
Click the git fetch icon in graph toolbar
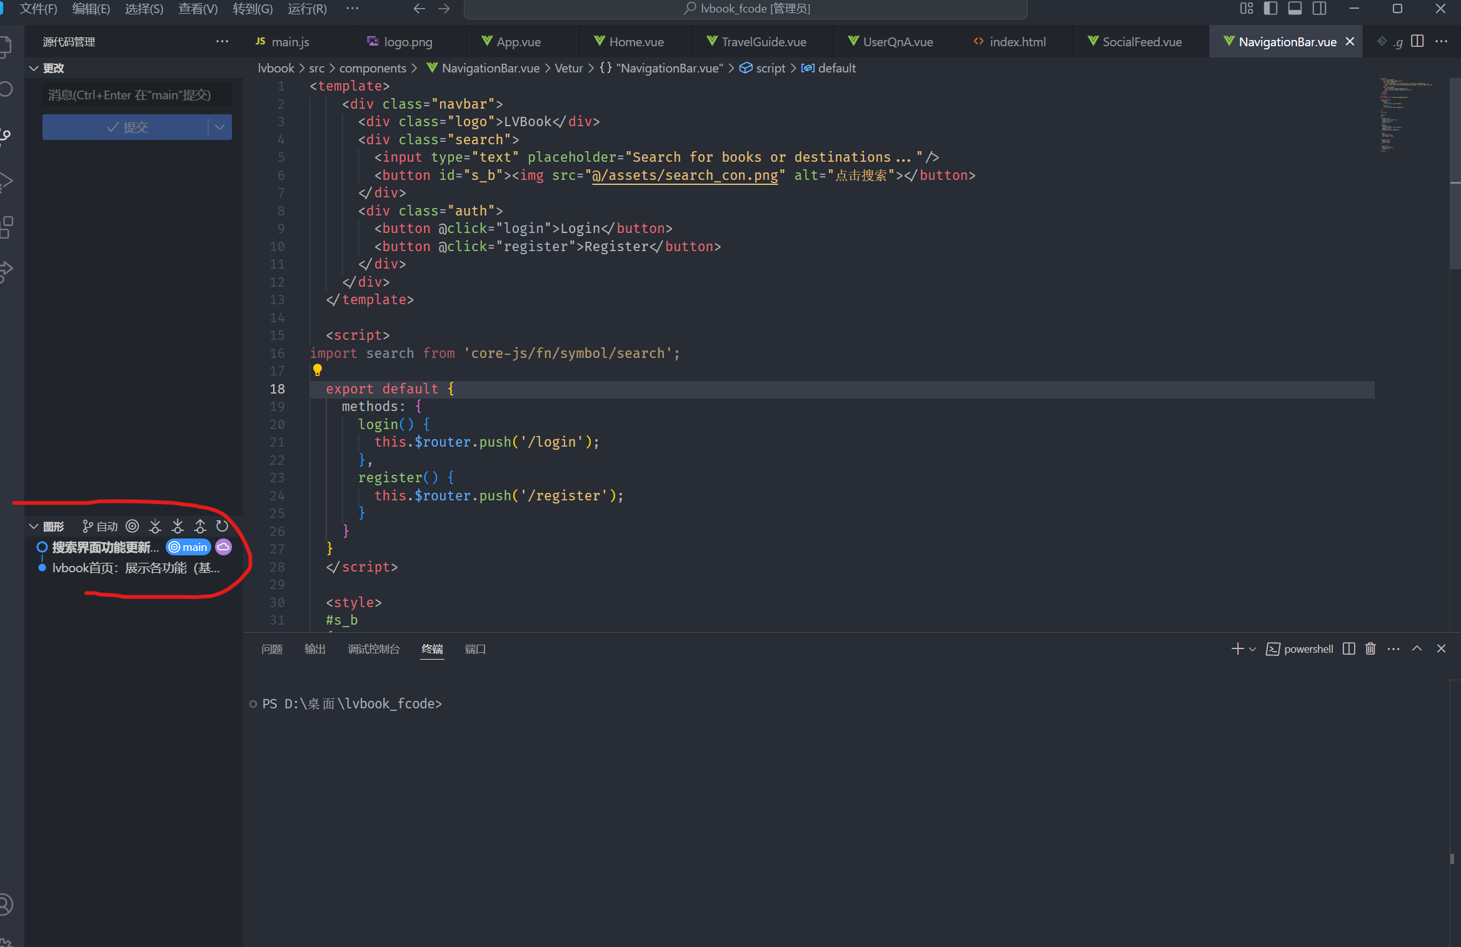tap(155, 526)
